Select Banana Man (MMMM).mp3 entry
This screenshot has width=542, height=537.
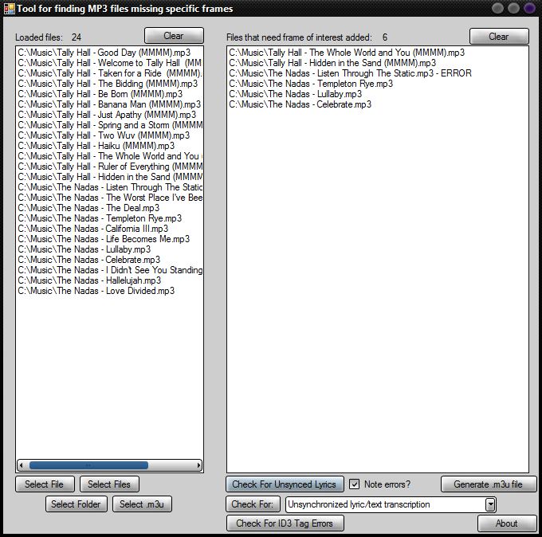coord(109,104)
